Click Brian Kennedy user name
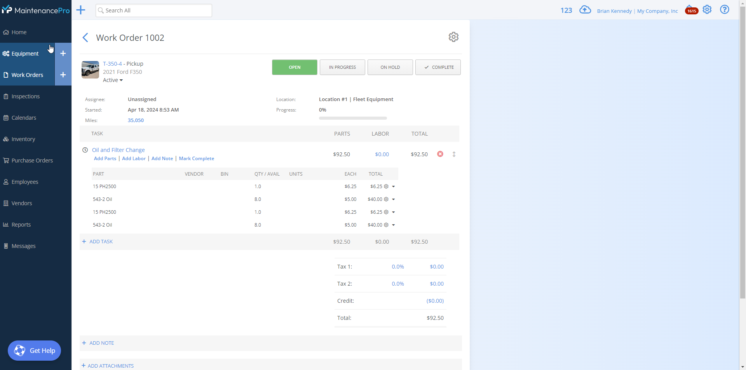746x370 pixels. (614, 11)
